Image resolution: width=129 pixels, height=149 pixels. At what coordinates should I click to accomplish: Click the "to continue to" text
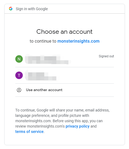click(x=43, y=41)
